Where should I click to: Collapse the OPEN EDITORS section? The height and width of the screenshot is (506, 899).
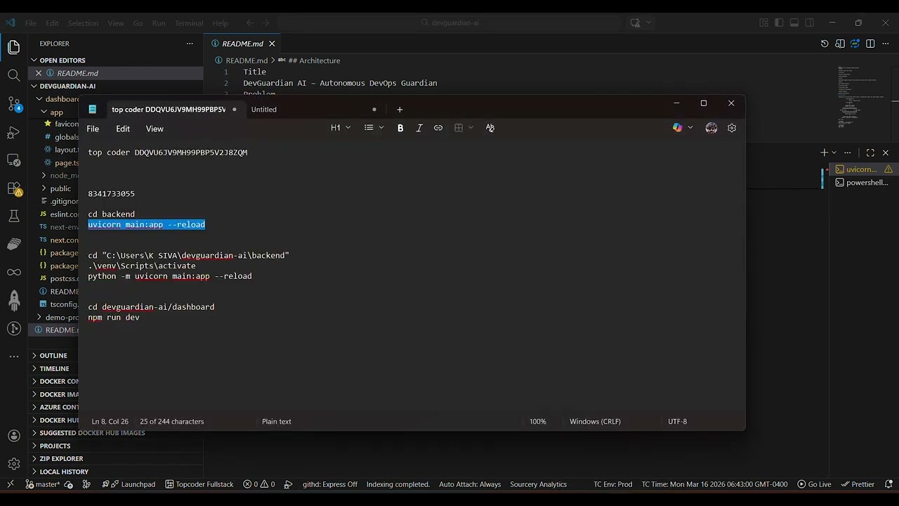[63, 60]
